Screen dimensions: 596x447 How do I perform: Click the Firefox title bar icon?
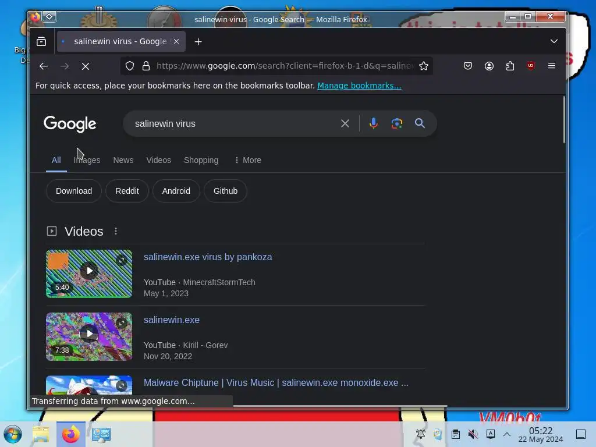point(36,17)
